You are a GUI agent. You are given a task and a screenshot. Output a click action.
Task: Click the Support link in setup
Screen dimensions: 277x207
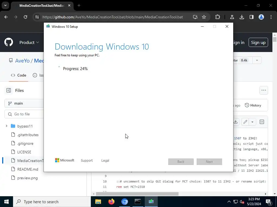click(87, 161)
